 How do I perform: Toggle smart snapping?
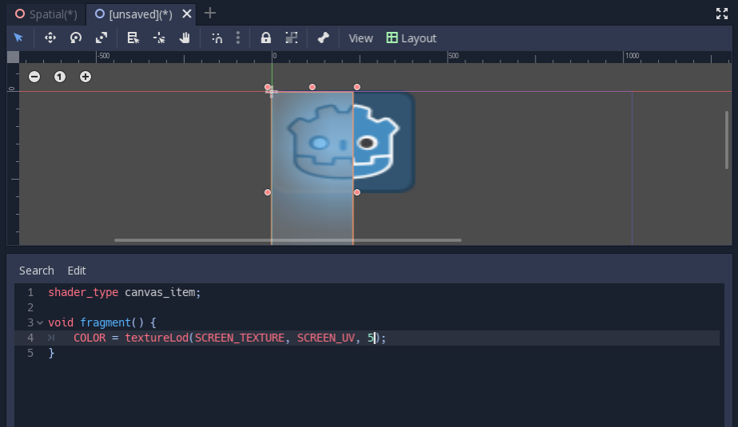(217, 38)
